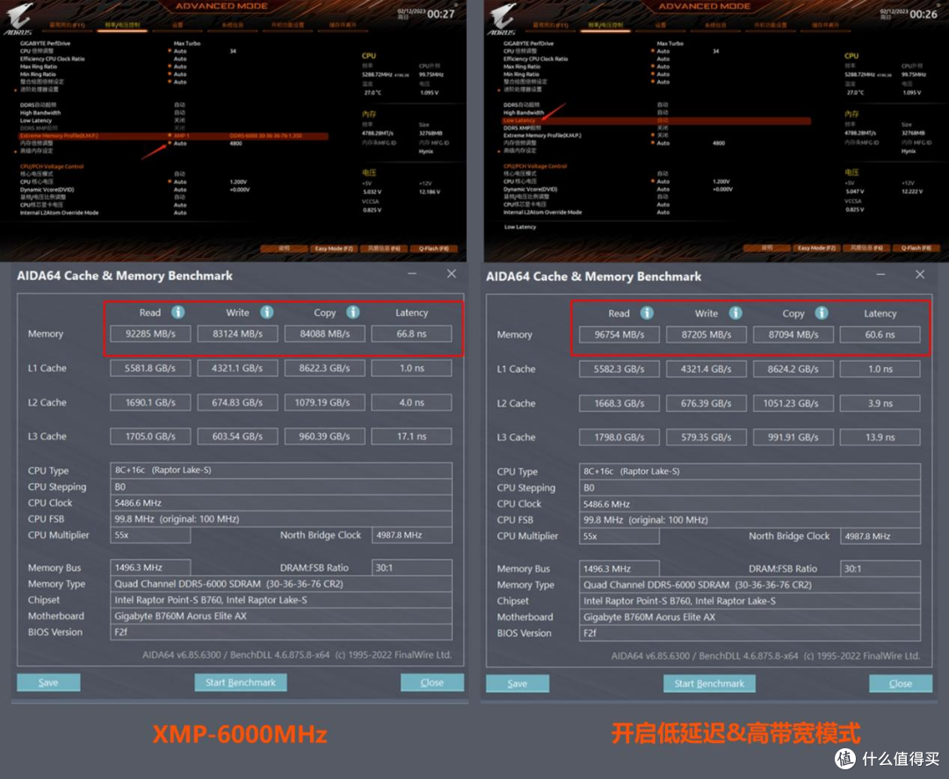Click Q-Flash (F8) in right BIOS
Screen dimensions: 949x779
pos(916,248)
